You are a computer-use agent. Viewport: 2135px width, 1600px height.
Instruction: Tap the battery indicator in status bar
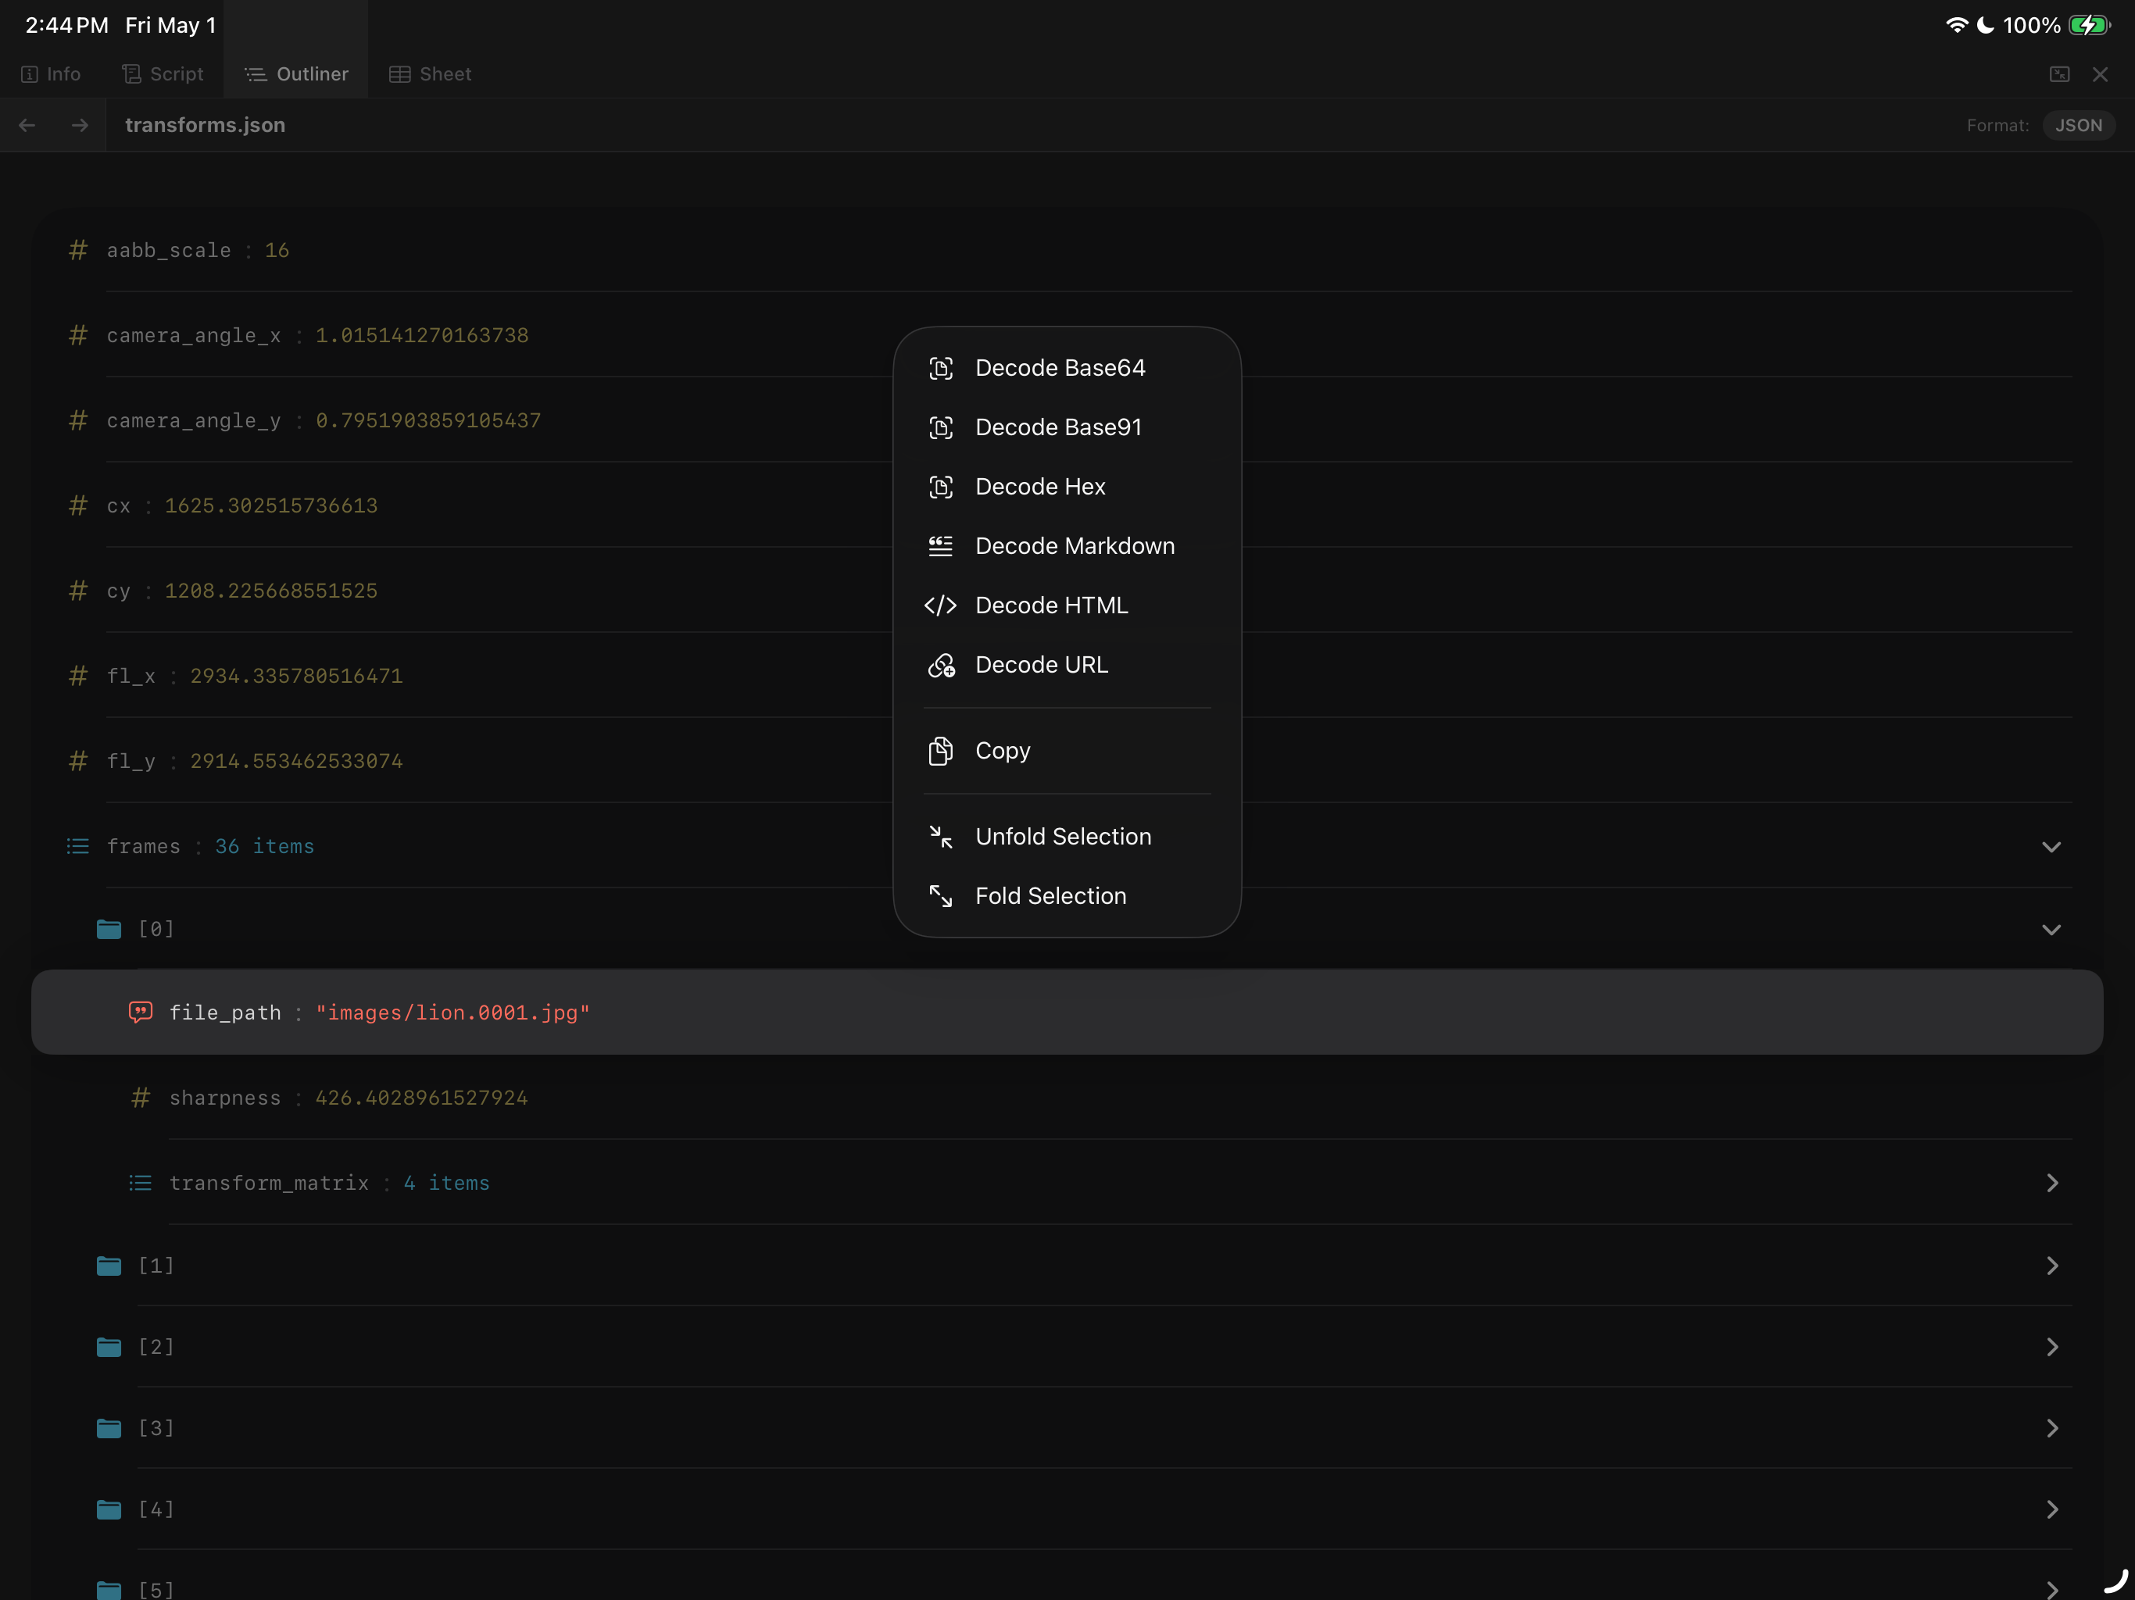point(2089,25)
